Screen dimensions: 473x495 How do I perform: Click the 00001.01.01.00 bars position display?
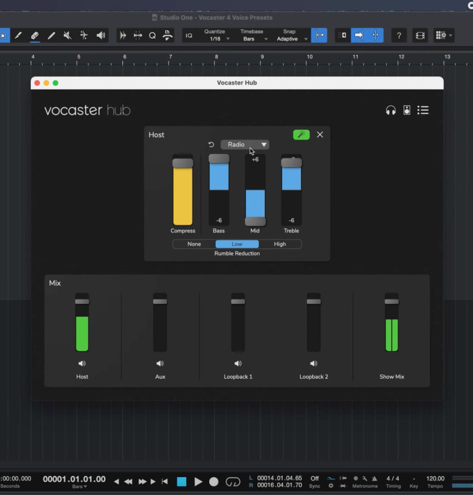tap(74, 479)
